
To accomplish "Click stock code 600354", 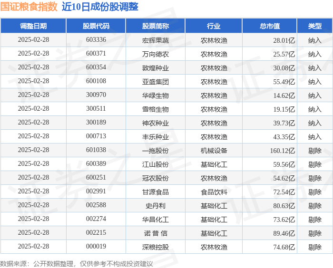I will click(96, 67).
